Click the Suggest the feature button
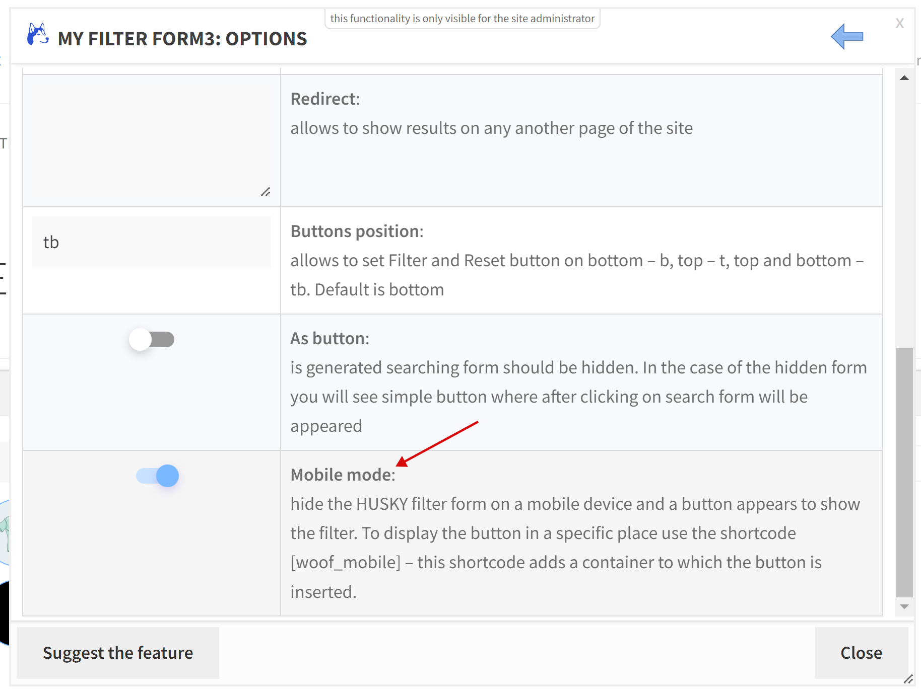Viewport: 921px width, 696px height. click(118, 653)
